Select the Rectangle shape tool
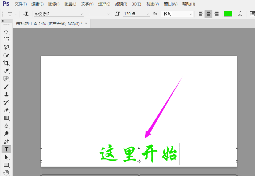This screenshot has width=255, height=176. point(6,165)
